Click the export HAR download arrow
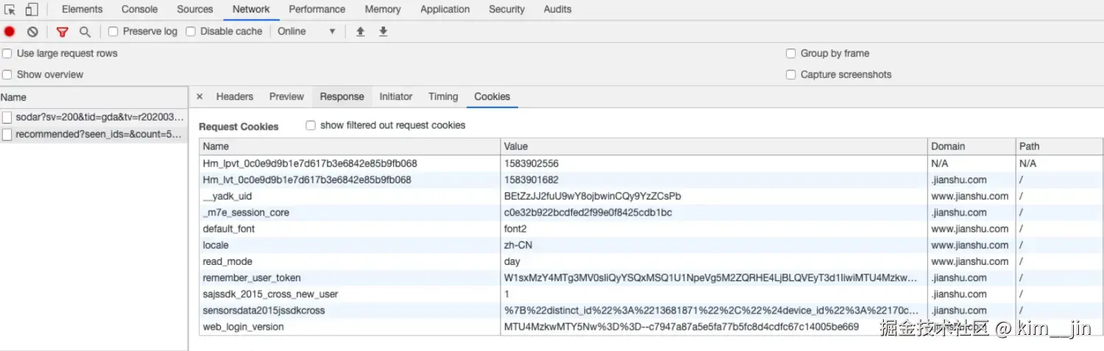The height and width of the screenshot is (351, 1104). point(383,32)
